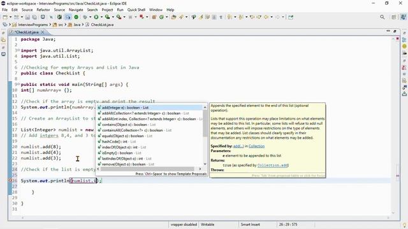The image size is (408, 229).
Task: Expand the Run button dropdown arrow
Action: point(101,17)
